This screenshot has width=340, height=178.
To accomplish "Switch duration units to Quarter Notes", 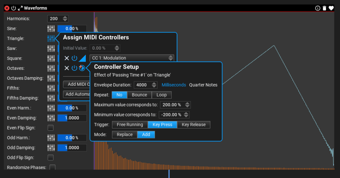I will click(203, 85).
